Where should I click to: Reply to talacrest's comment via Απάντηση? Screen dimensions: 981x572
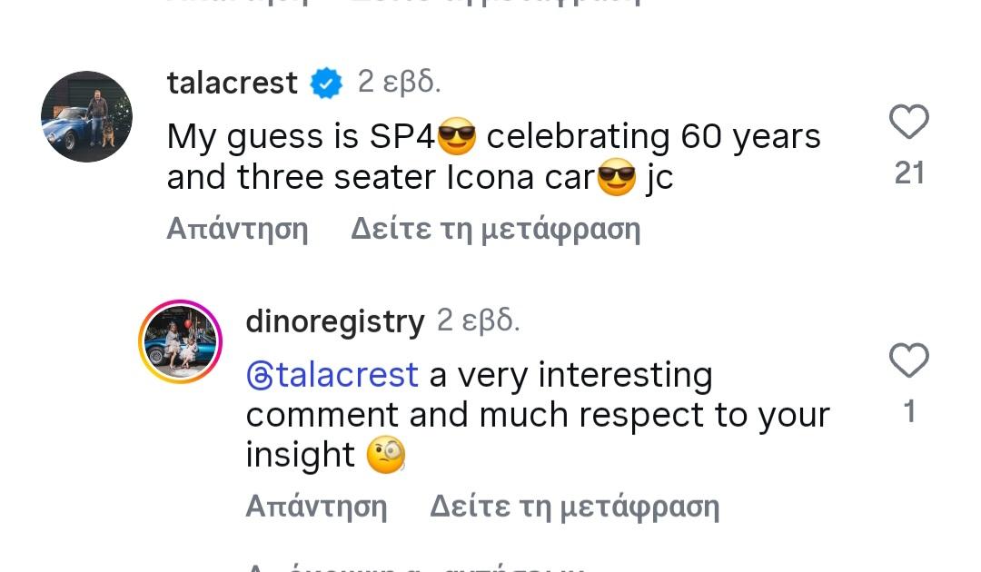pyautogui.click(x=237, y=229)
